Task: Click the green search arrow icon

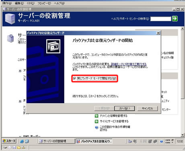Action: tap(175, 19)
